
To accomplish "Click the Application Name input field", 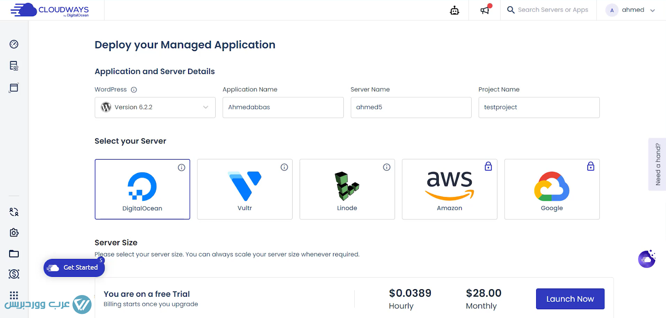I will (283, 107).
